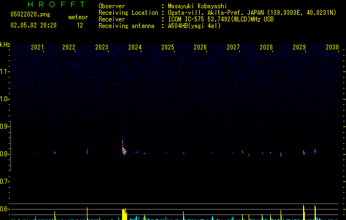Click the 2025 time marker
The height and width of the screenshot is (220, 346).
click(168, 47)
